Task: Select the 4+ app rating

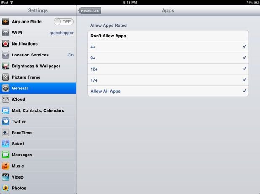Action: pos(168,47)
